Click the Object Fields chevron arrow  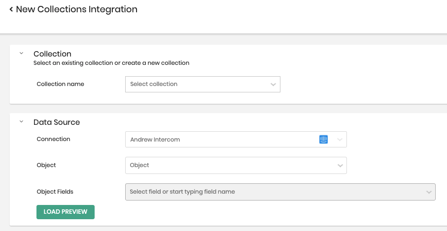[x=429, y=192]
